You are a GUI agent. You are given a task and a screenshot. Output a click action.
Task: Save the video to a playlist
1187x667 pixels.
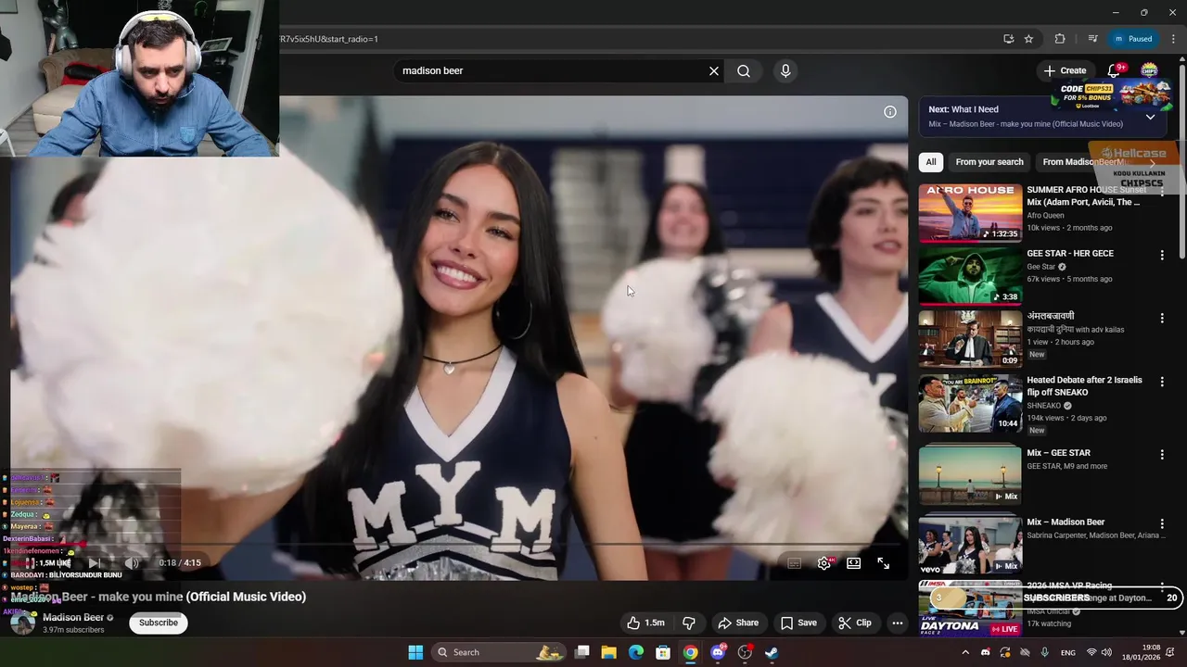tap(798, 623)
